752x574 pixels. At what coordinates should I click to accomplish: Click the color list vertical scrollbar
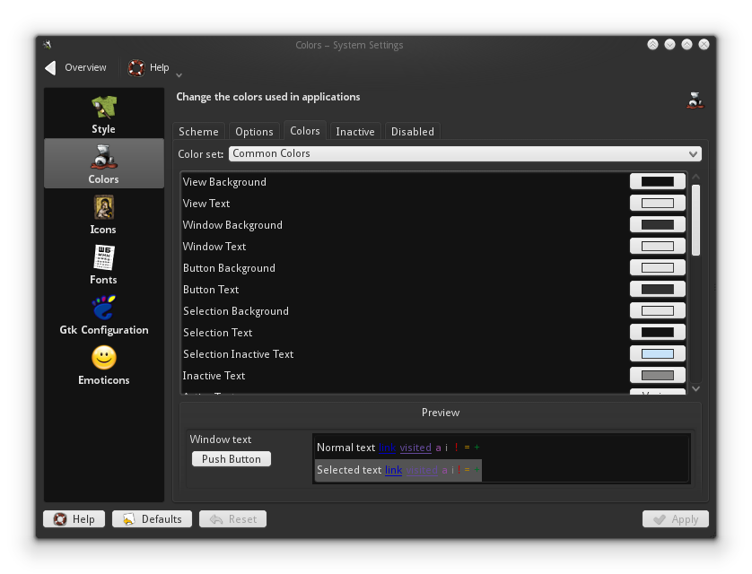pyautogui.click(x=695, y=220)
